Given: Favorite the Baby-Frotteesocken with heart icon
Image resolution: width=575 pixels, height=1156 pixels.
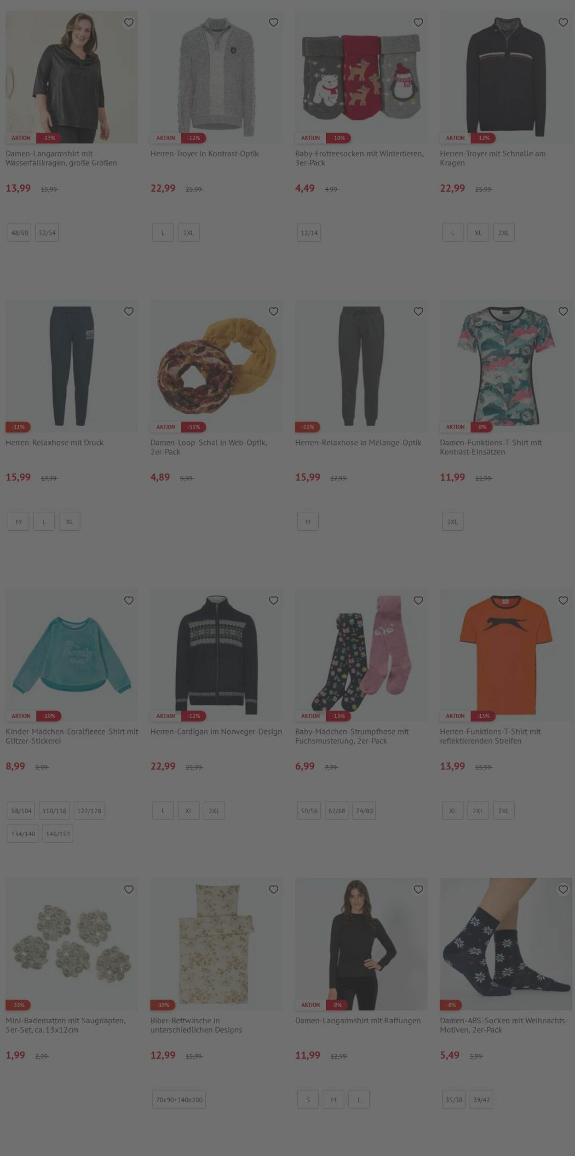Looking at the screenshot, I should [418, 22].
